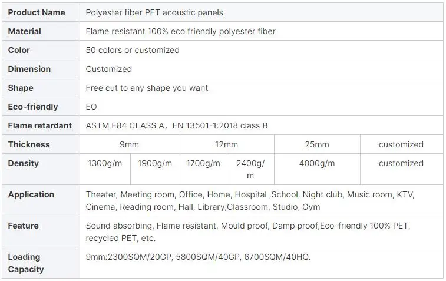Select the 1900g/m density cell
The image size is (446, 281).
tap(155, 163)
